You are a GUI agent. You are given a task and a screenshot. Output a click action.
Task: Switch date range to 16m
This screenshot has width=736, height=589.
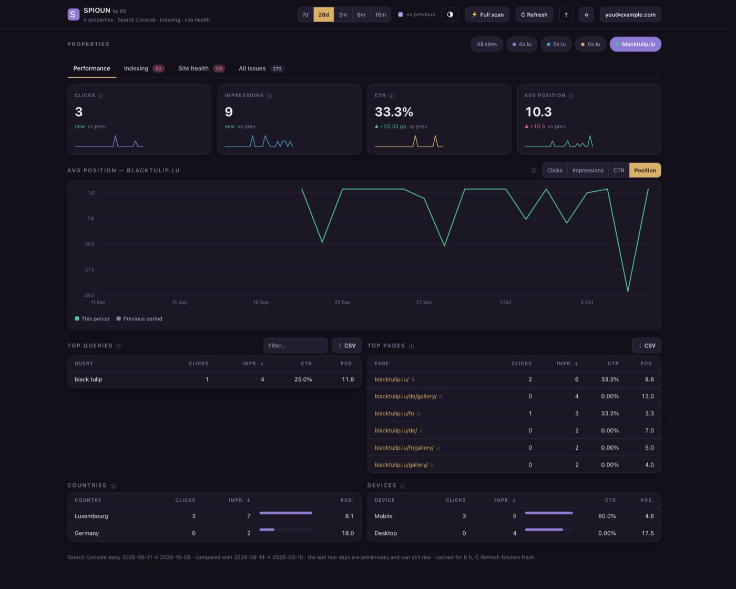(x=381, y=15)
